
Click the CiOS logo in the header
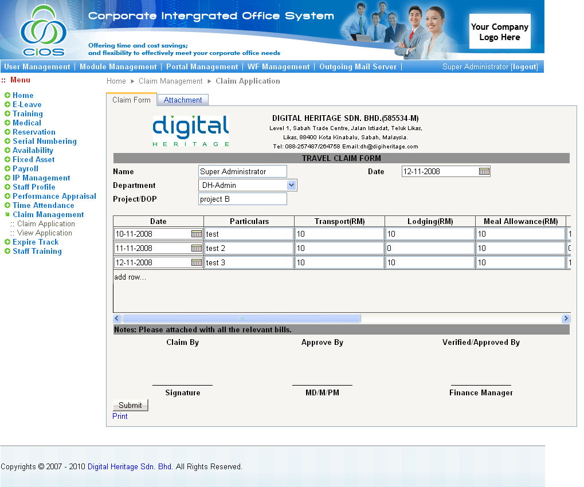43,32
